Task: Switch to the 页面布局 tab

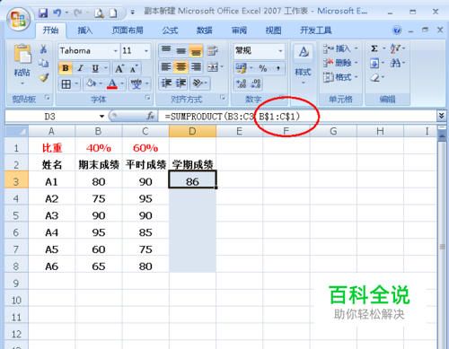Action: coord(128,31)
